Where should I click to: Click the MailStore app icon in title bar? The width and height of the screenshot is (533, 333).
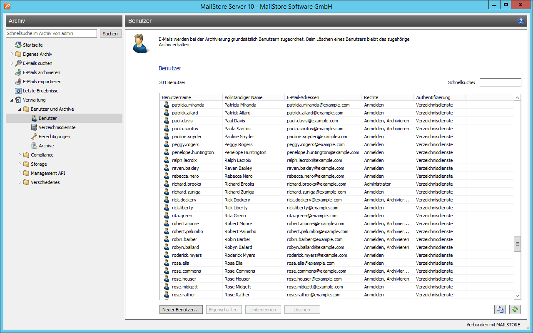(x=7, y=6)
